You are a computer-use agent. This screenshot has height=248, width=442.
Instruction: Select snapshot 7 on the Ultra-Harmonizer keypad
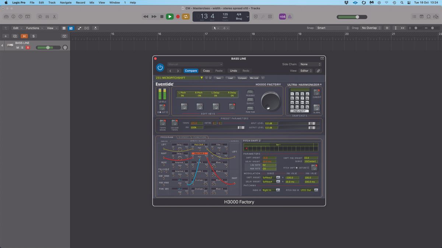[302, 98]
